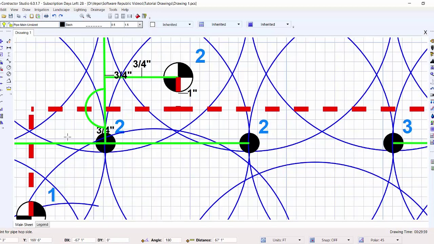The width and height of the screenshot is (434, 244).
Task: Click the Paste Special icon with plus
Action: (38, 16)
